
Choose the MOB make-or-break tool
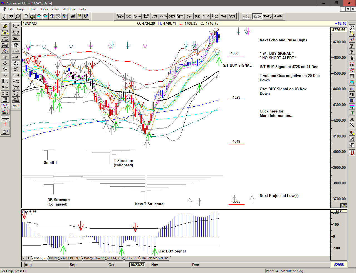pos(352,107)
